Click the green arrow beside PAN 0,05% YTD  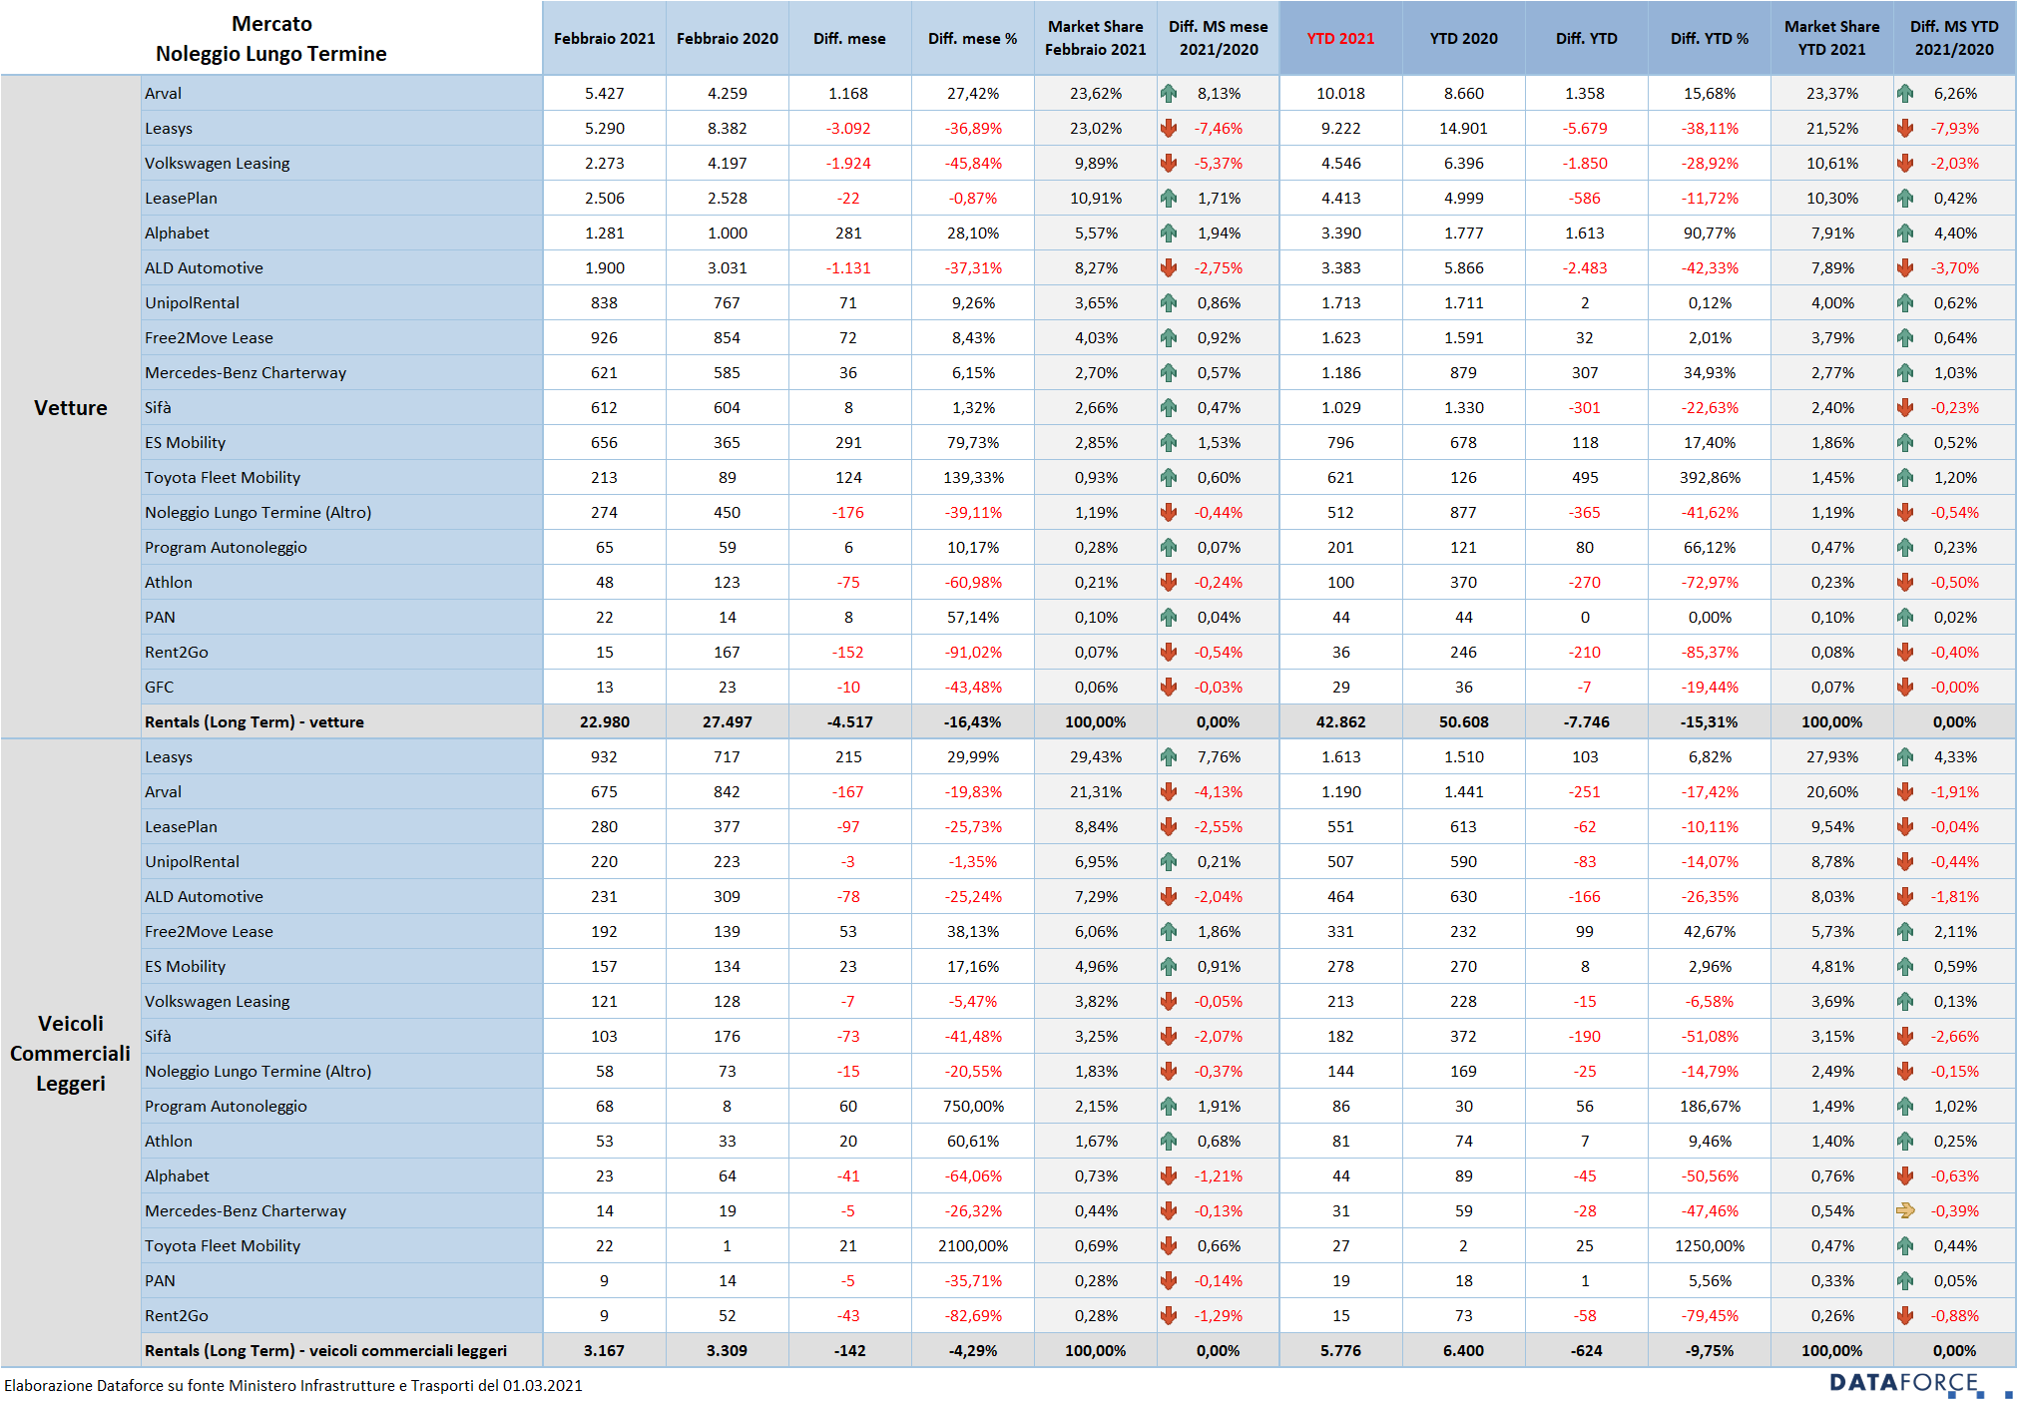(x=1905, y=1280)
